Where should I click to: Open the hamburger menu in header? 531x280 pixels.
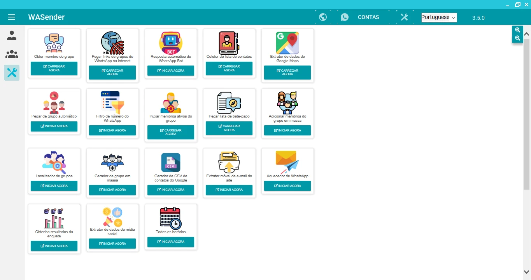[x=12, y=17]
